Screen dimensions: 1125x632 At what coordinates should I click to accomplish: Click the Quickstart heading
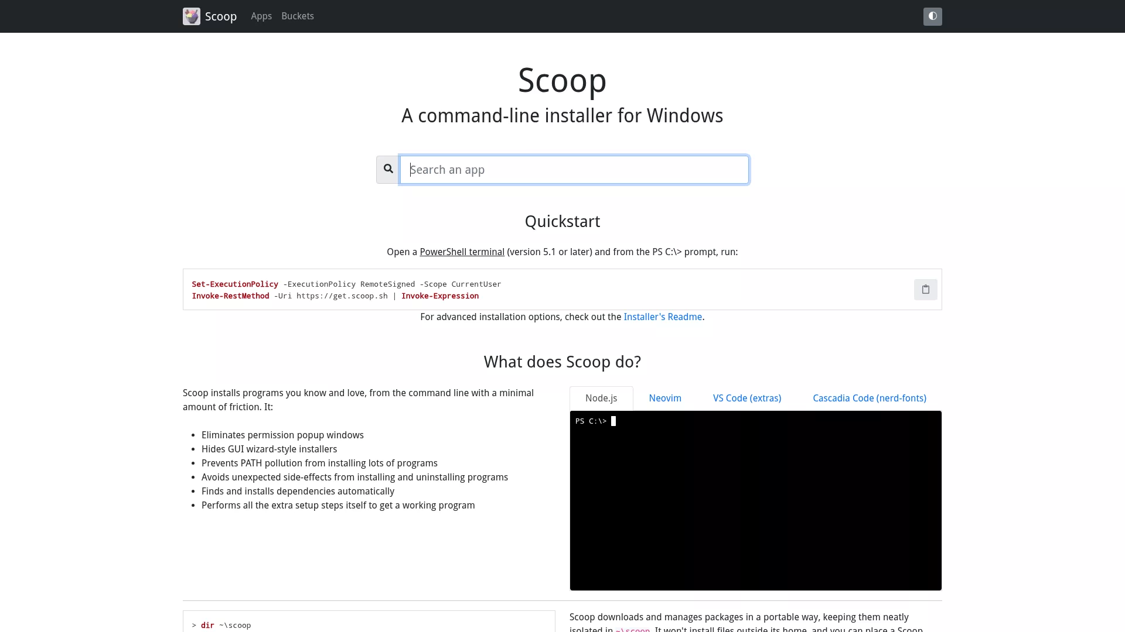coord(562,222)
